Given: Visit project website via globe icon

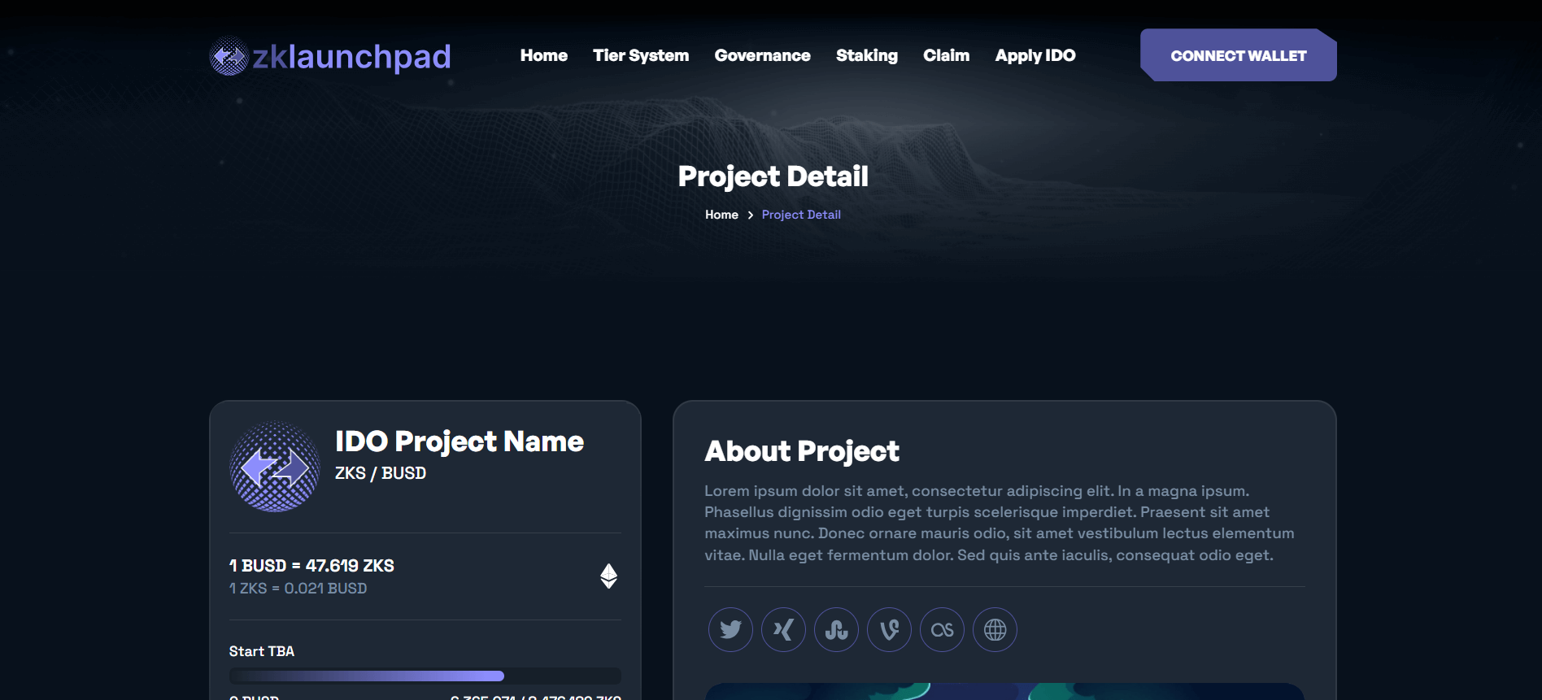Looking at the screenshot, I should [x=995, y=630].
